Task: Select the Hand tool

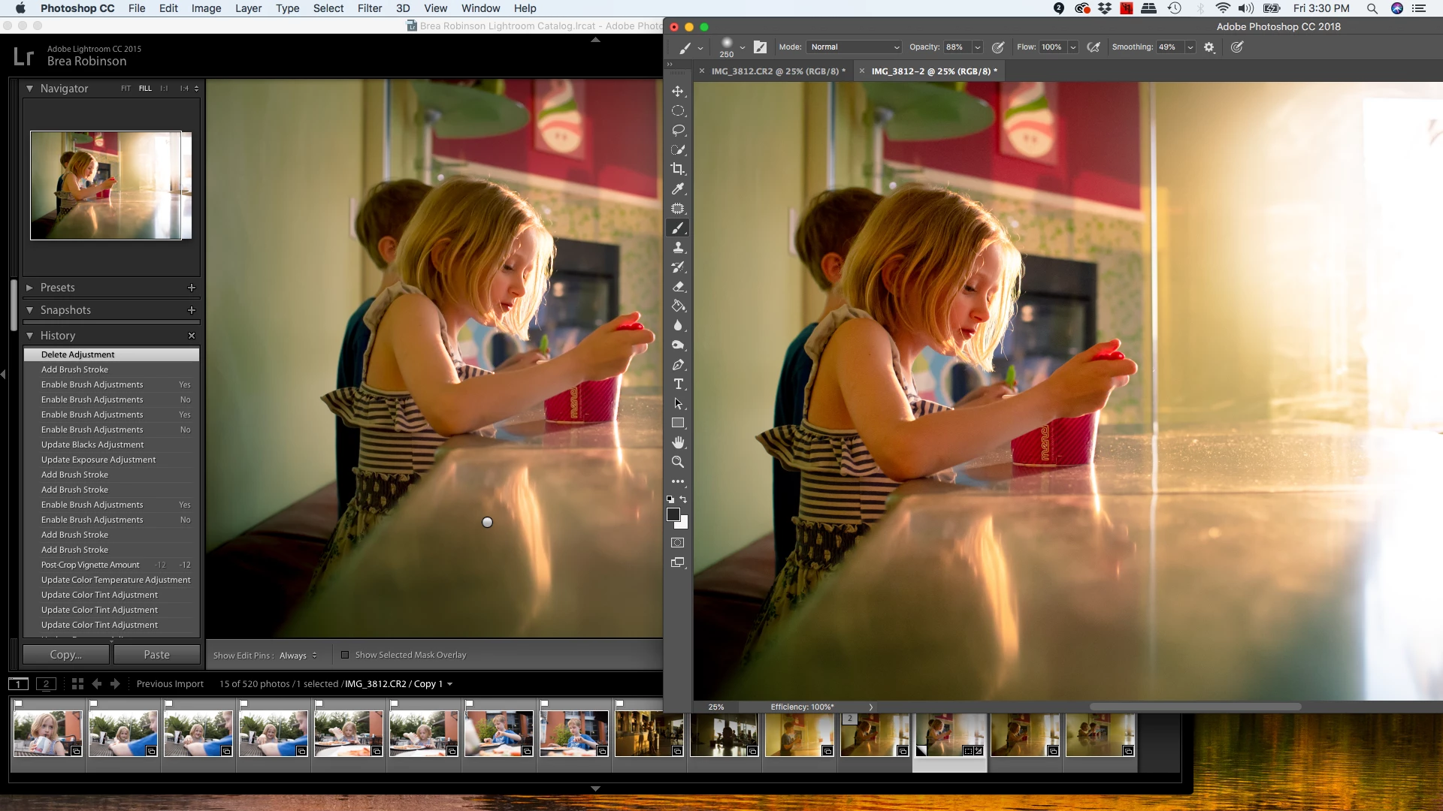Action: 678,442
